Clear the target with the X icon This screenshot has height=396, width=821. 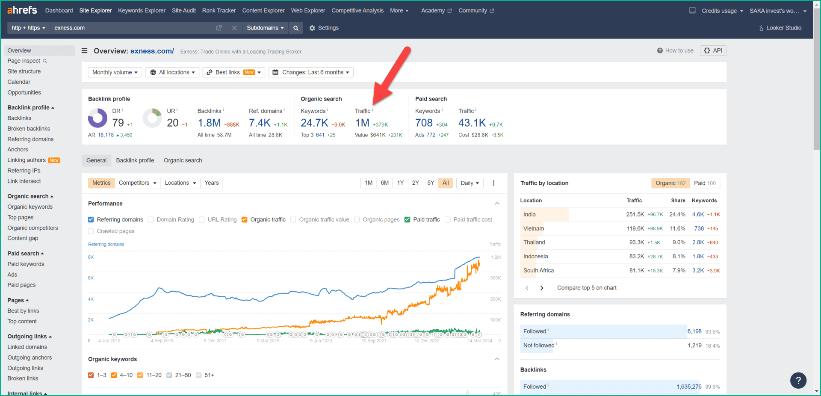pos(234,28)
